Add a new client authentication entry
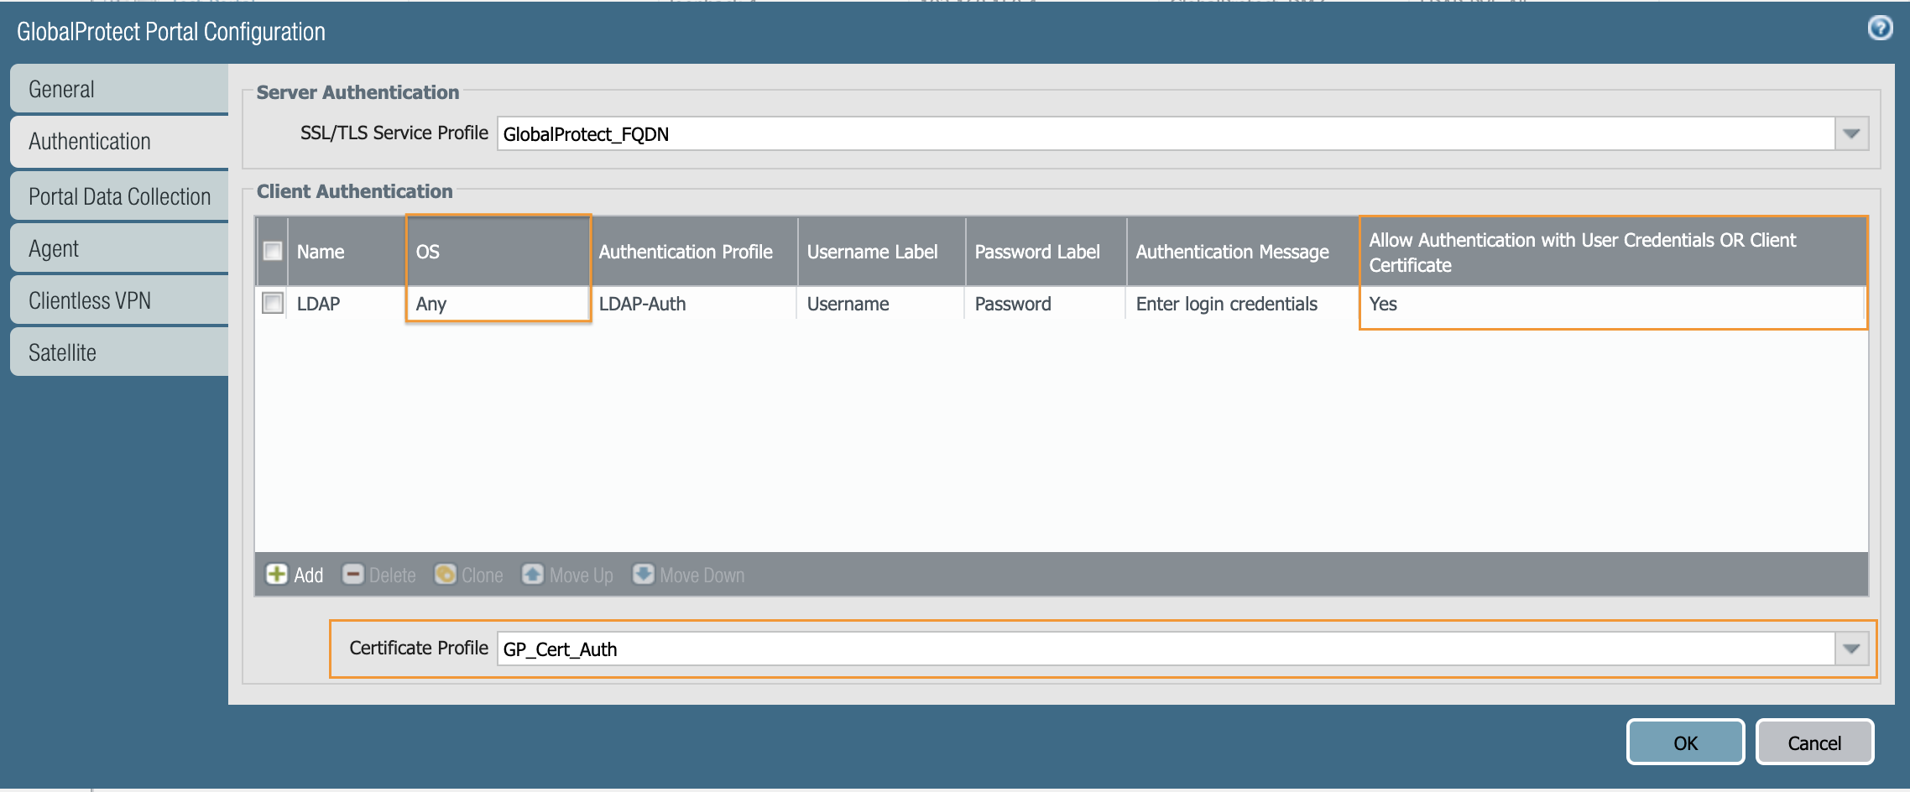Viewport: 1910px width, 792px height. pyautogui.click(x=294, y=575)
